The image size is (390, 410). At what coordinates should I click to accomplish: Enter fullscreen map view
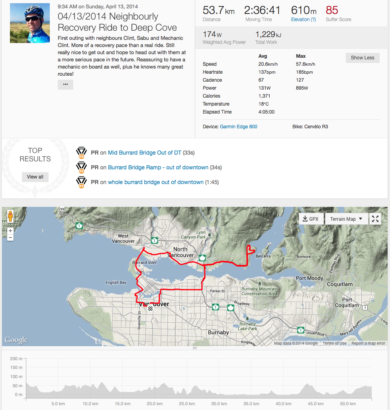tap(375, 219)
